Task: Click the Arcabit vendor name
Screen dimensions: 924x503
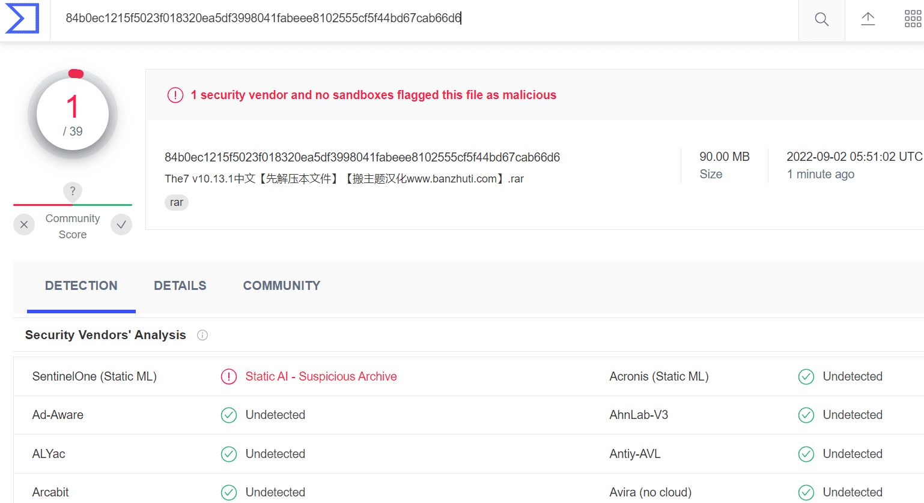Action: click(x=50, y=492)
